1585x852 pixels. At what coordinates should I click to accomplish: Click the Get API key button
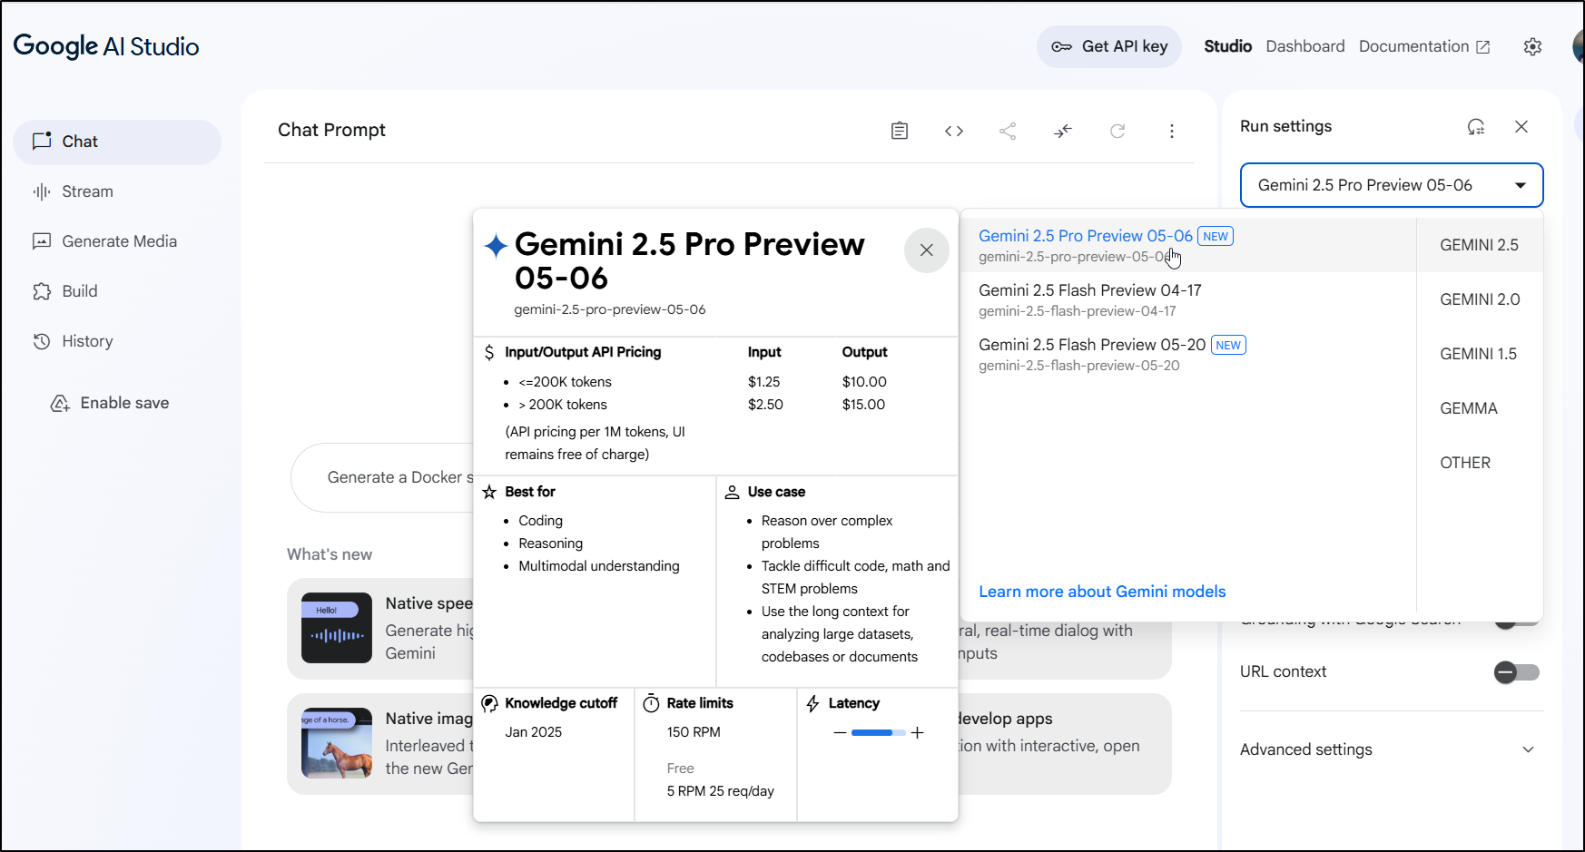click(x=1109, y=46)
